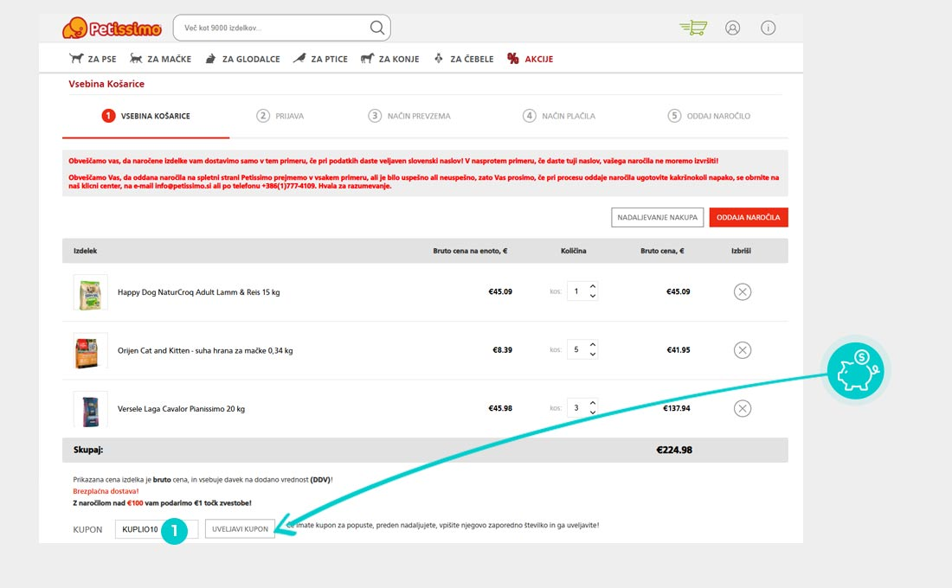Click the user account profile icon

(x=733, y=28)
